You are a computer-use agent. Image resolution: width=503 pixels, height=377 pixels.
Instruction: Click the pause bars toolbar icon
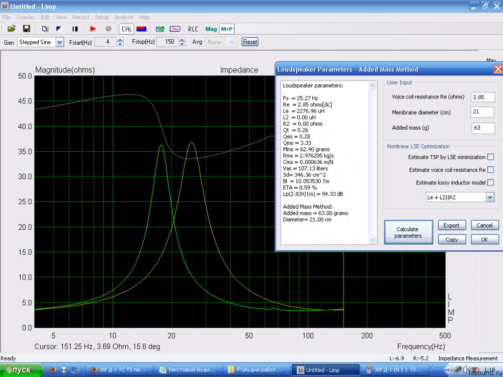tap(75, 29)
